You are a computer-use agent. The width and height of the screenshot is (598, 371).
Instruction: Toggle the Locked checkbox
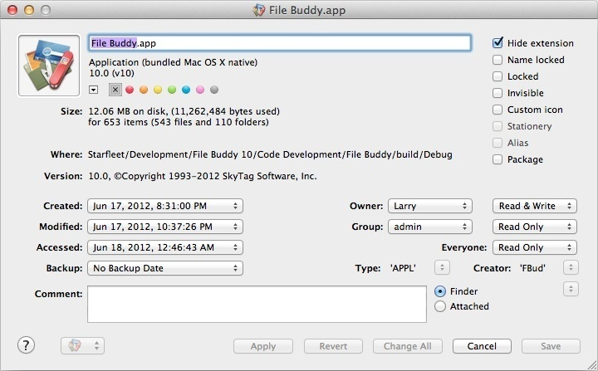click(x=498, y=76)
